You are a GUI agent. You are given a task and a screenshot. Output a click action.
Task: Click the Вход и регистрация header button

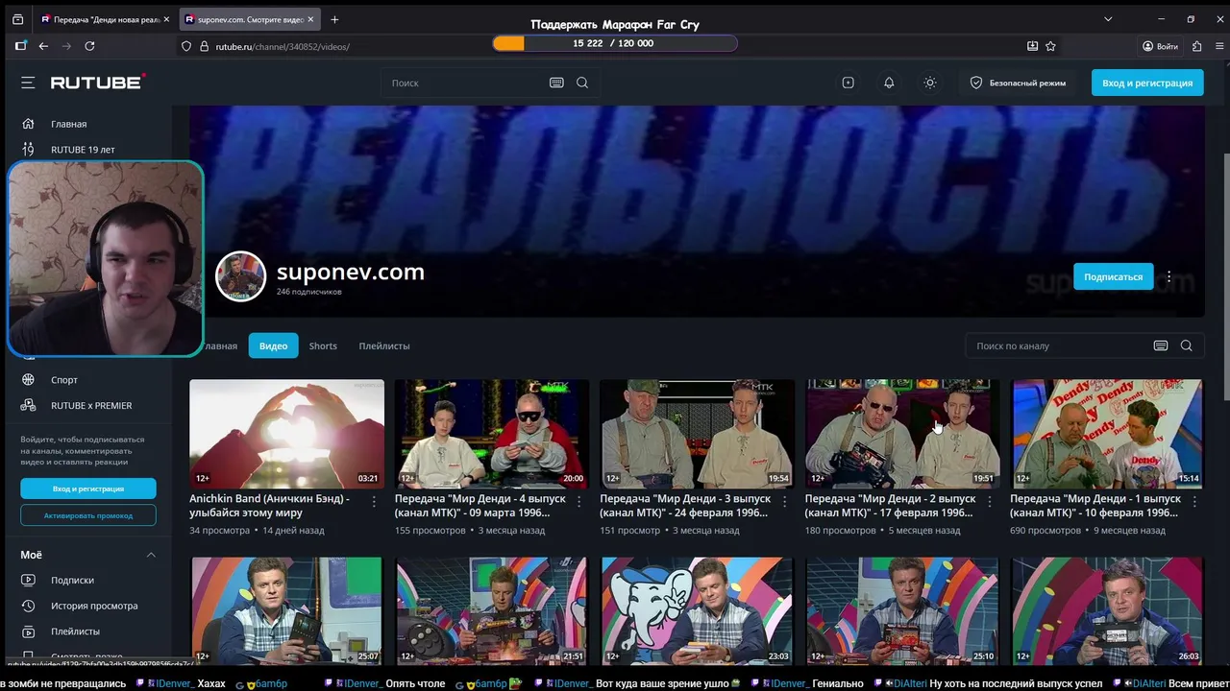1147,83
